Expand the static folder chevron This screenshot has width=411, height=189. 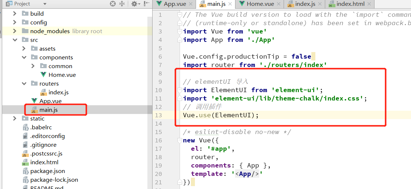(15, 119)
